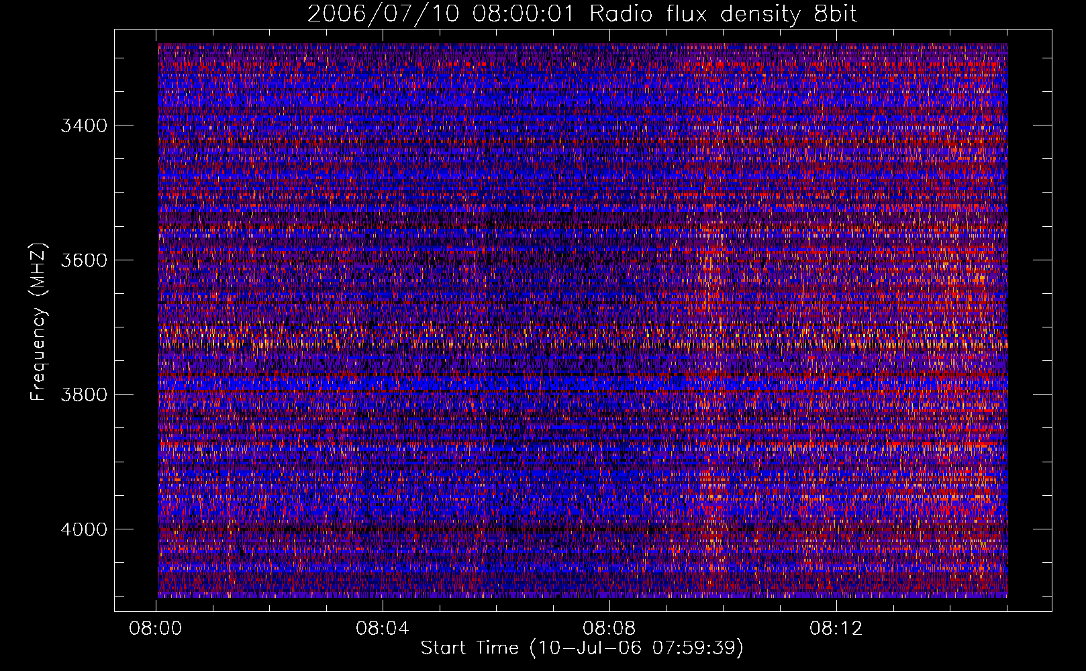Click the 08:08 time tick label
Viewport: 1086px width, 671px height.
click(x=609, y=629)
